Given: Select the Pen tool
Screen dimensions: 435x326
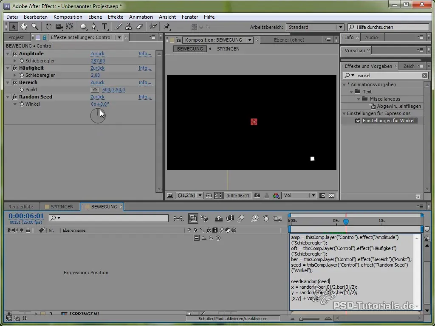Looking at the screenshot, I should click(x=94, y=27).
